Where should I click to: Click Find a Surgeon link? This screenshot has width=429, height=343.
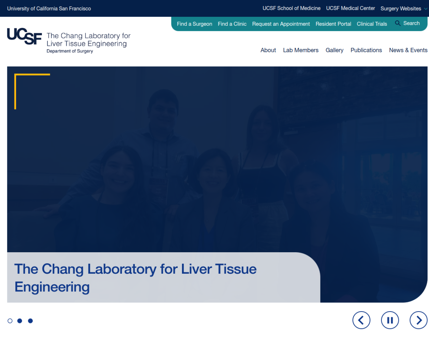pos(194,24)
